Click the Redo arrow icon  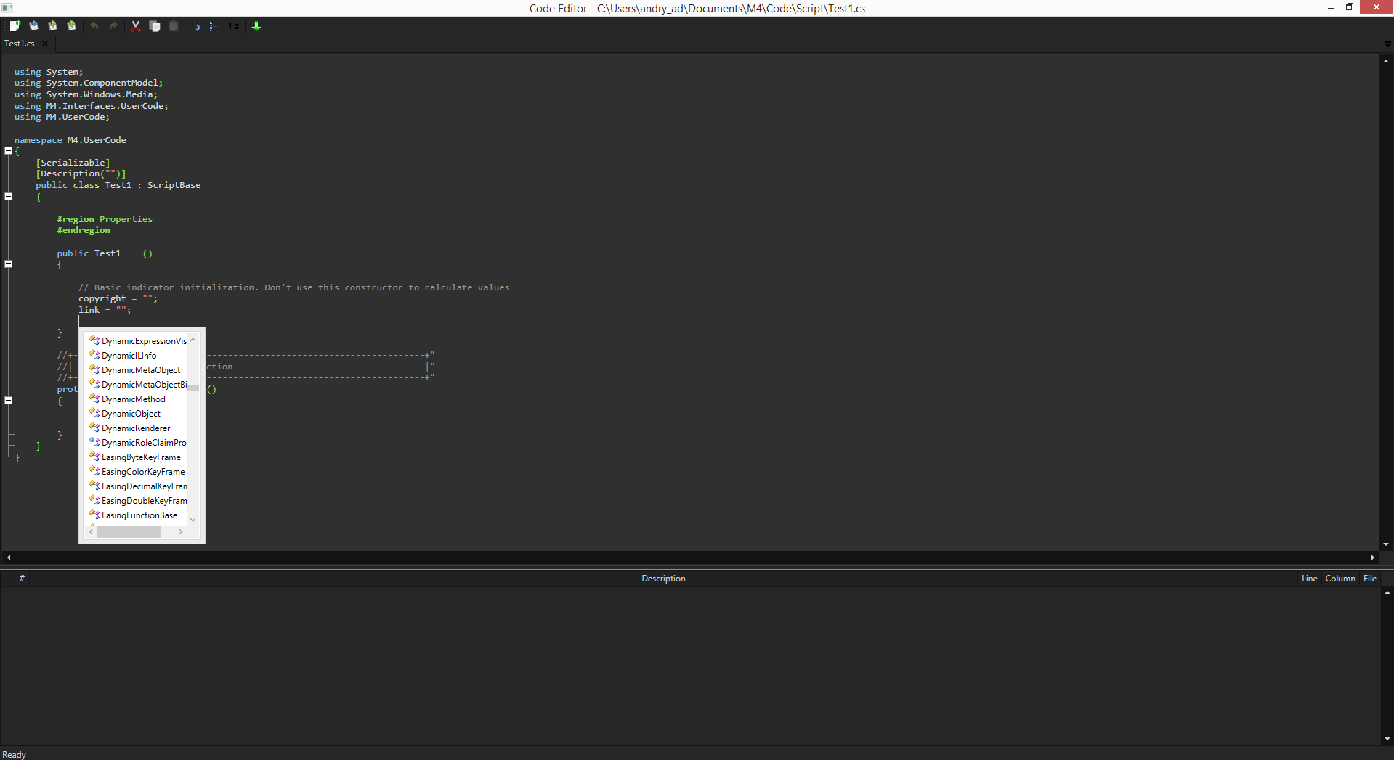pos(113,26)
